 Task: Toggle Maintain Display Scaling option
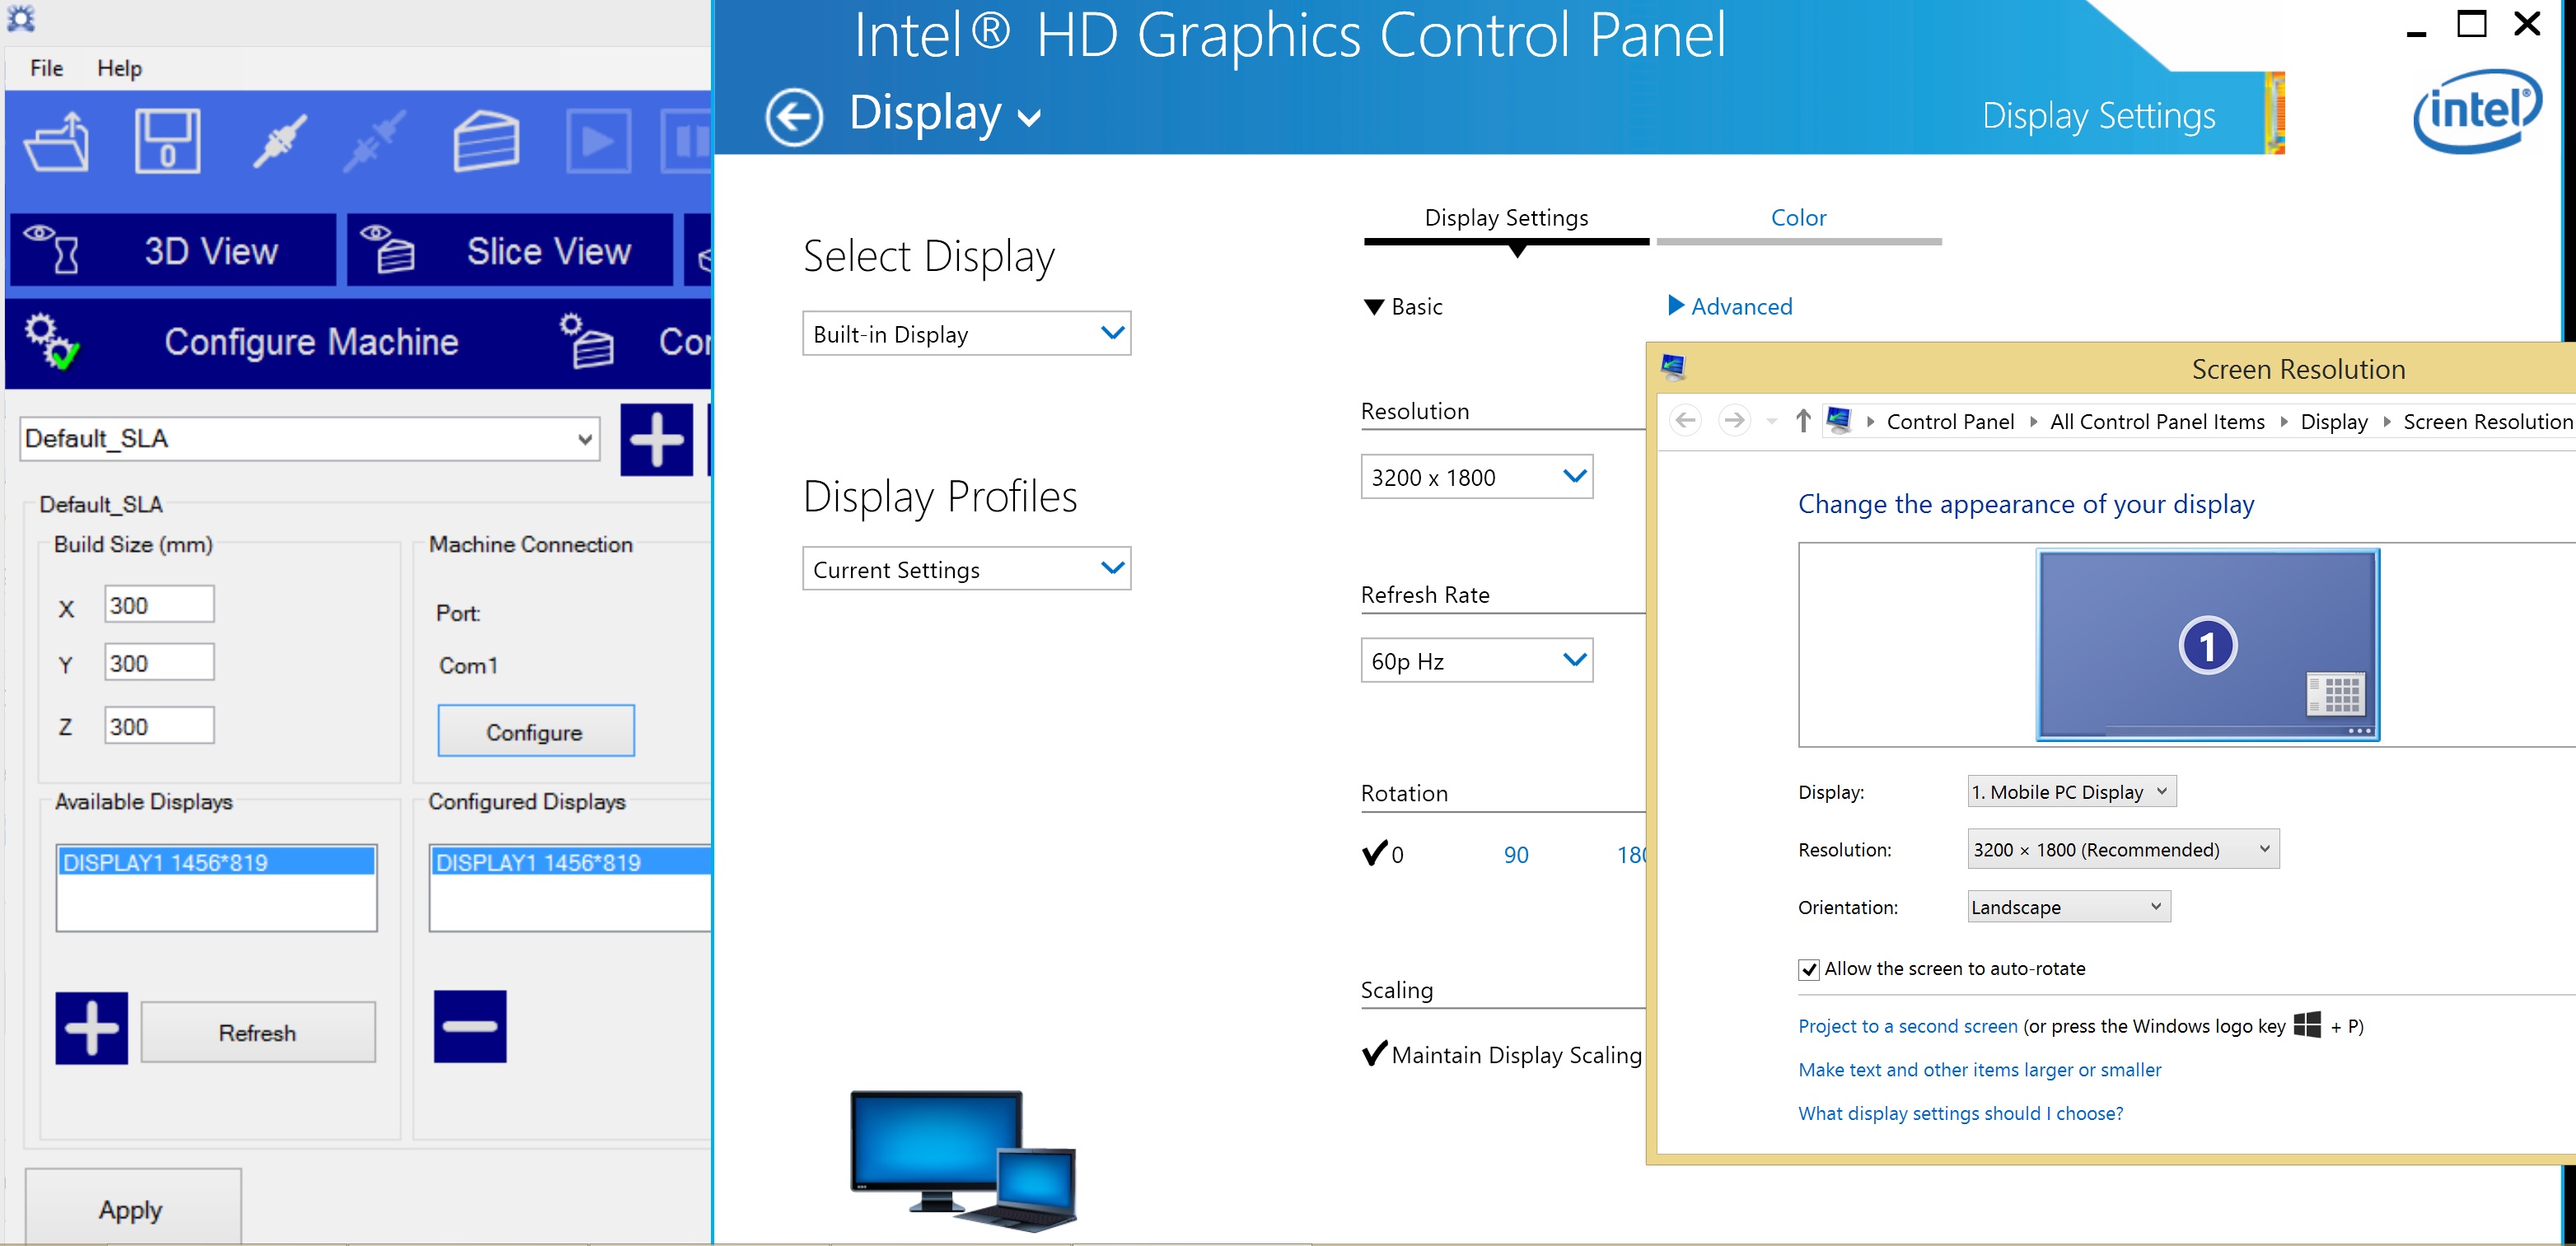[x=1376, y=1054]
